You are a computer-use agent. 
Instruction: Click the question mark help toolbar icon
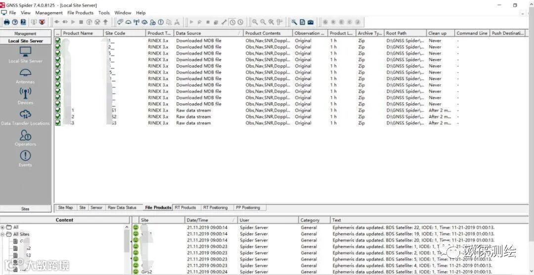pyautogui.click(x=15, y=22)
